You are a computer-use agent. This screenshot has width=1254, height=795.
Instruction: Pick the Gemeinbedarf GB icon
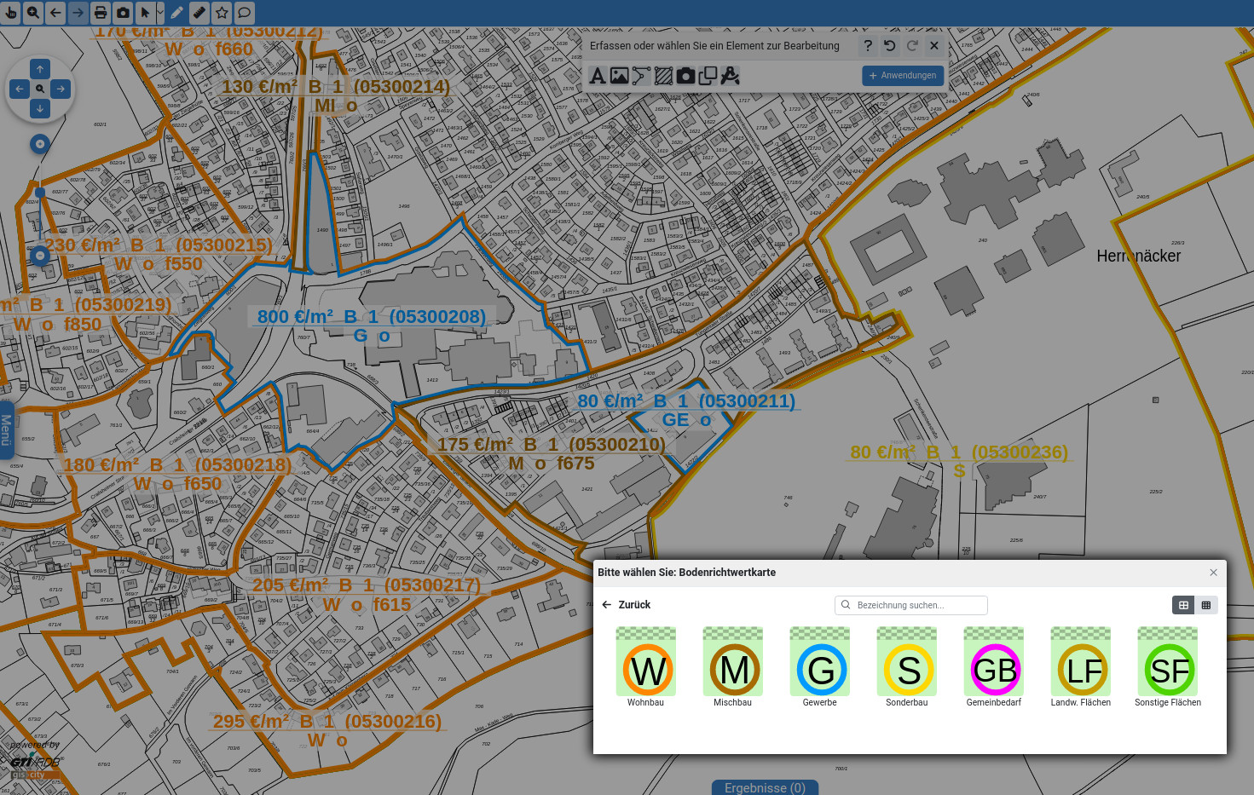point(993,668)
